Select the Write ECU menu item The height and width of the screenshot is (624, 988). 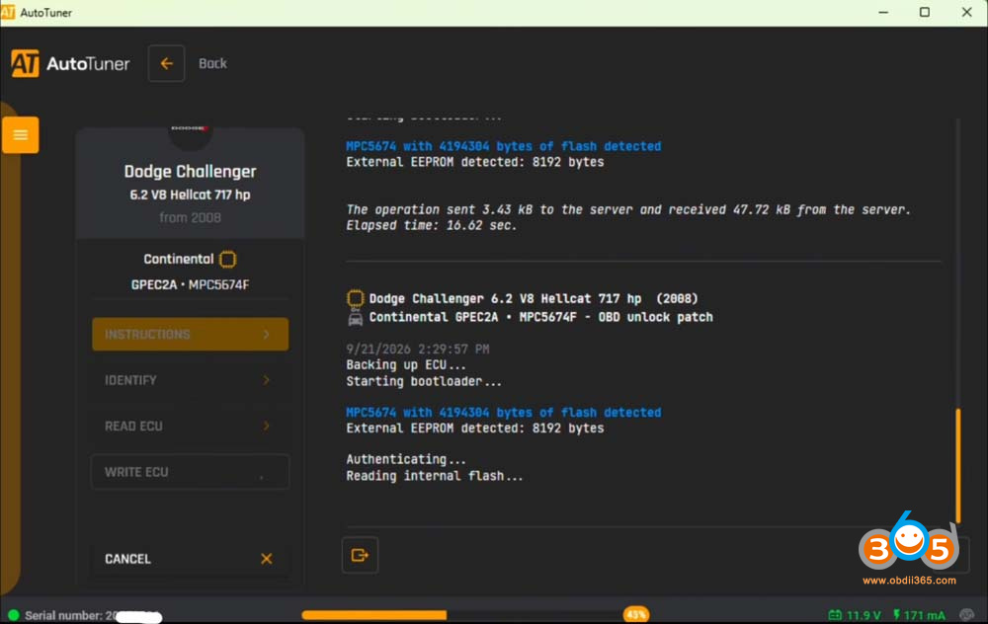point(191,472)
